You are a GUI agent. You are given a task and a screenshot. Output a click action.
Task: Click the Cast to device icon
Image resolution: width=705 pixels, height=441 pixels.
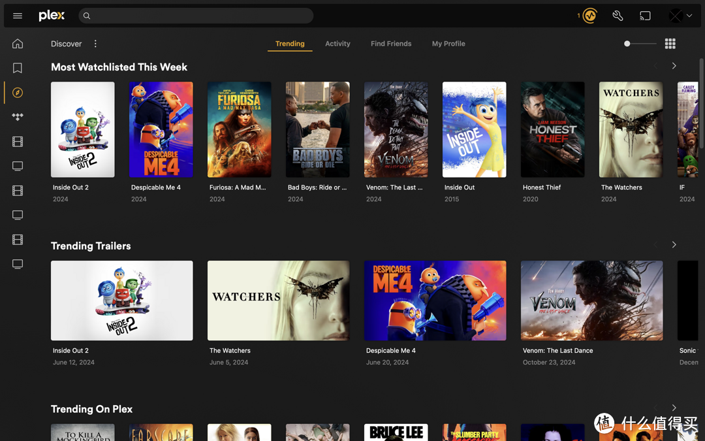click(645, 15)
